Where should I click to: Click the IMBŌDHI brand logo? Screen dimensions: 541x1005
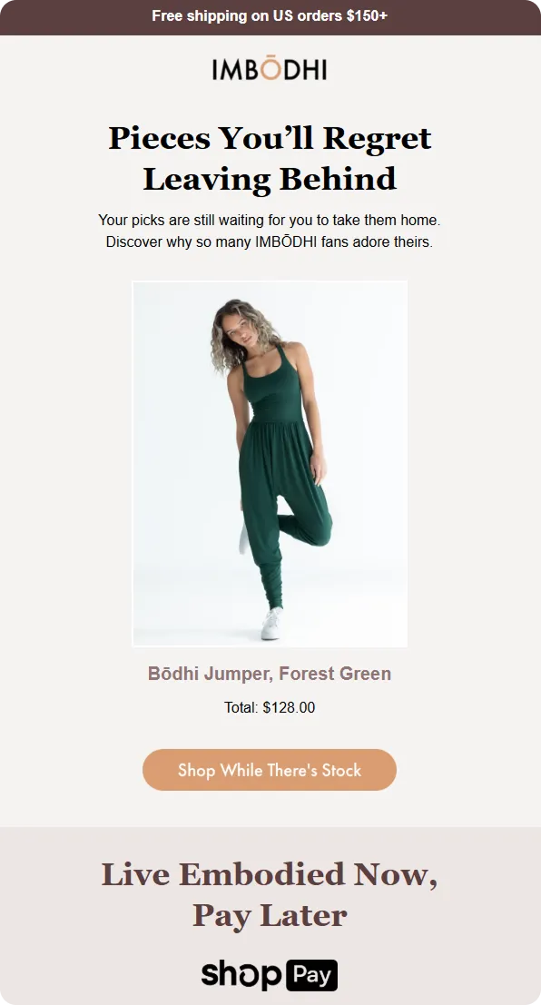click(x=270, y=69)
